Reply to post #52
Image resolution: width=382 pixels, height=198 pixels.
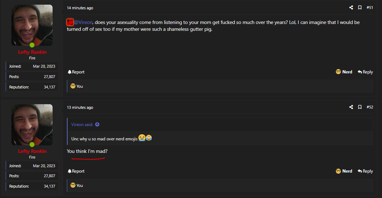click(365, 171)
